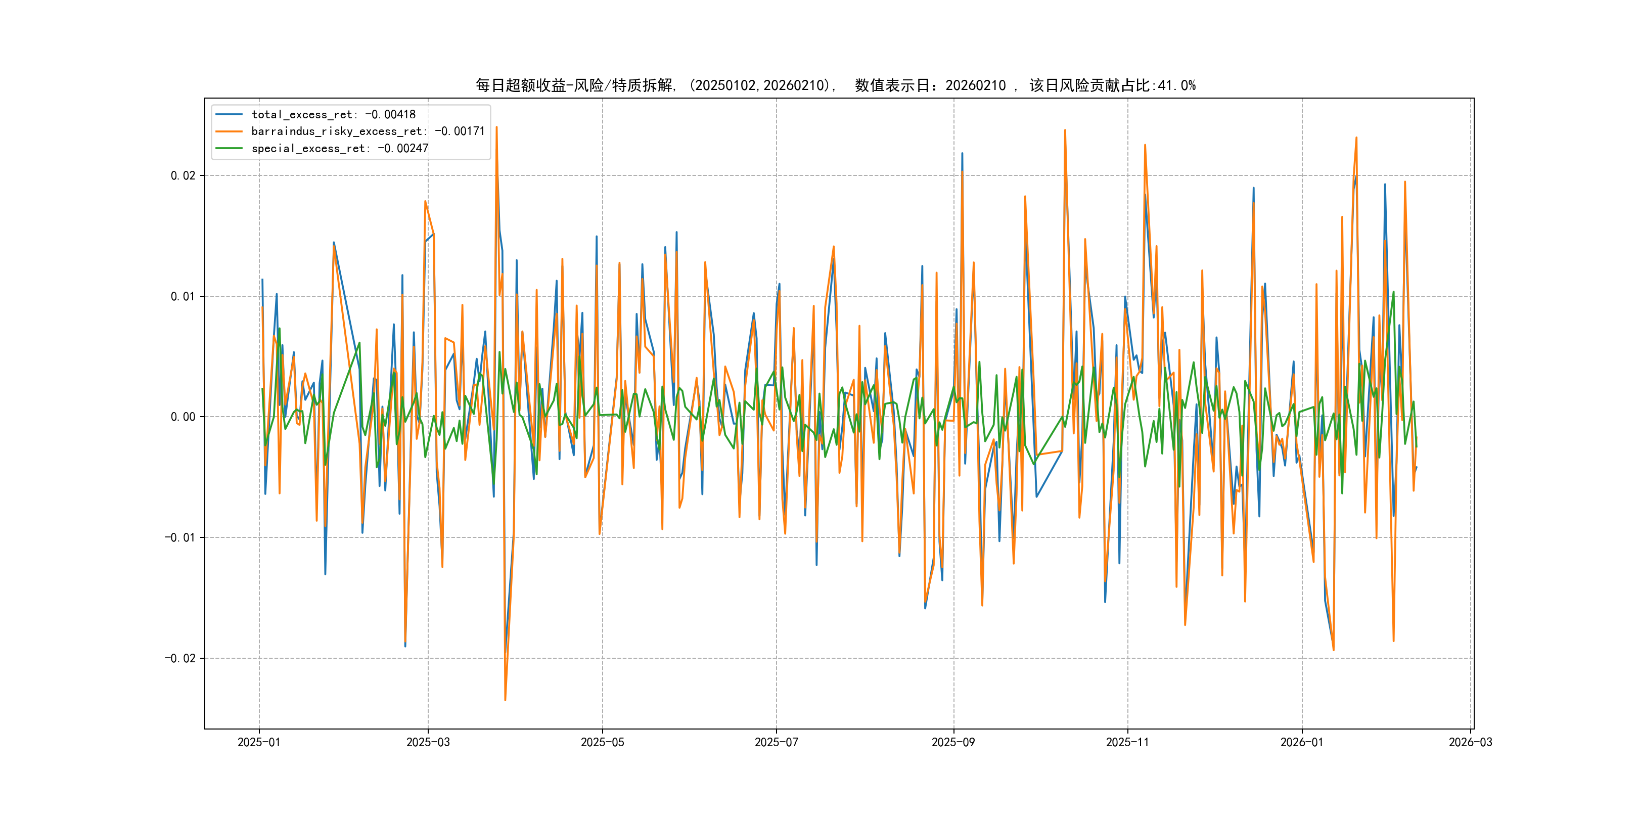This screenshot has height=819, width=1638.
Task: Click the 0.00 y-axis tick label
Action: 183,417
